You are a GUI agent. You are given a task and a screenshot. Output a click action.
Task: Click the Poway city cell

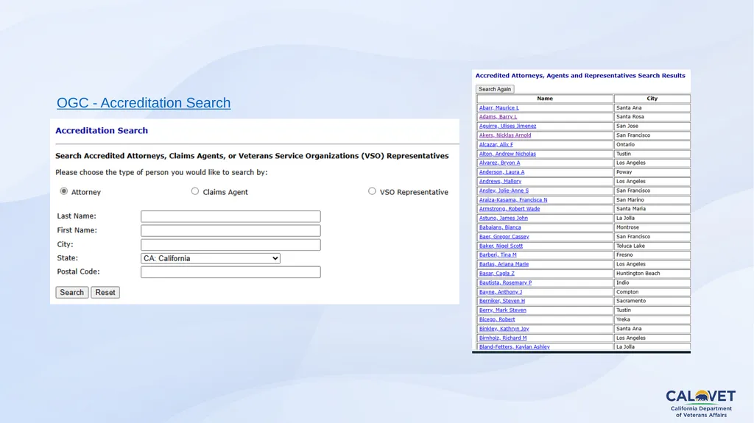652,172
